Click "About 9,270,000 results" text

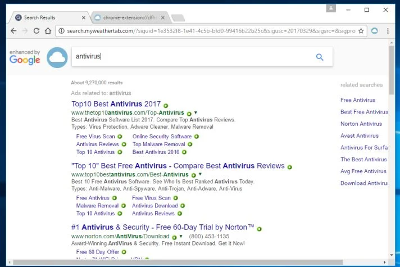(97, 83)
